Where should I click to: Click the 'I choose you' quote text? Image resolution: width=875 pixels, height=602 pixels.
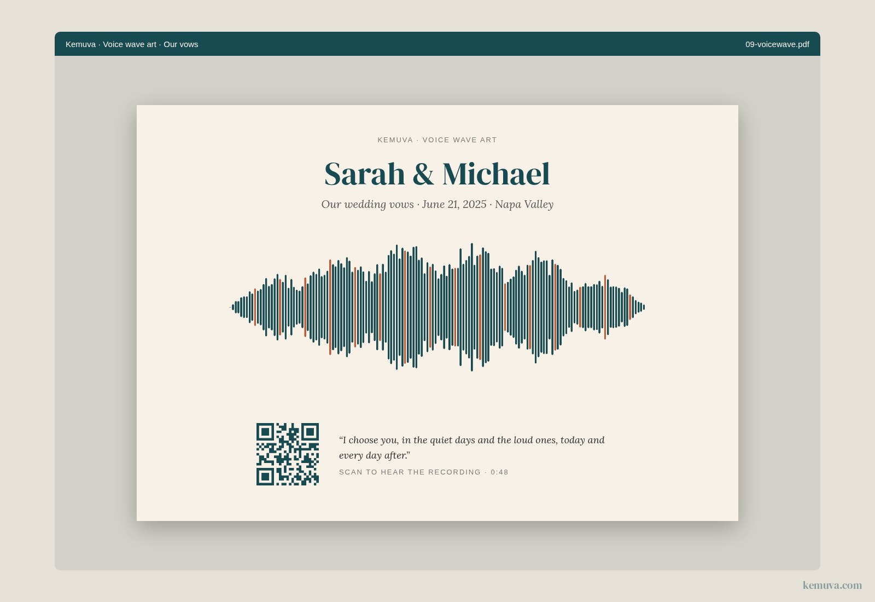(472, 448)
